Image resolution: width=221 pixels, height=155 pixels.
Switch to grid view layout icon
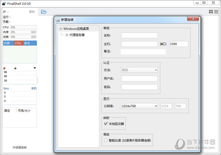pos(211,12)
